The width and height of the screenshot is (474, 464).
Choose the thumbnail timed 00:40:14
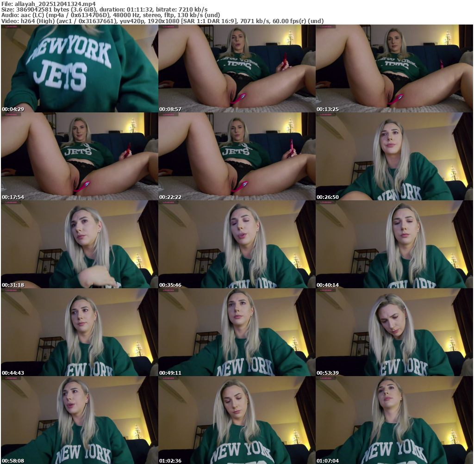[x=394, y=244]
